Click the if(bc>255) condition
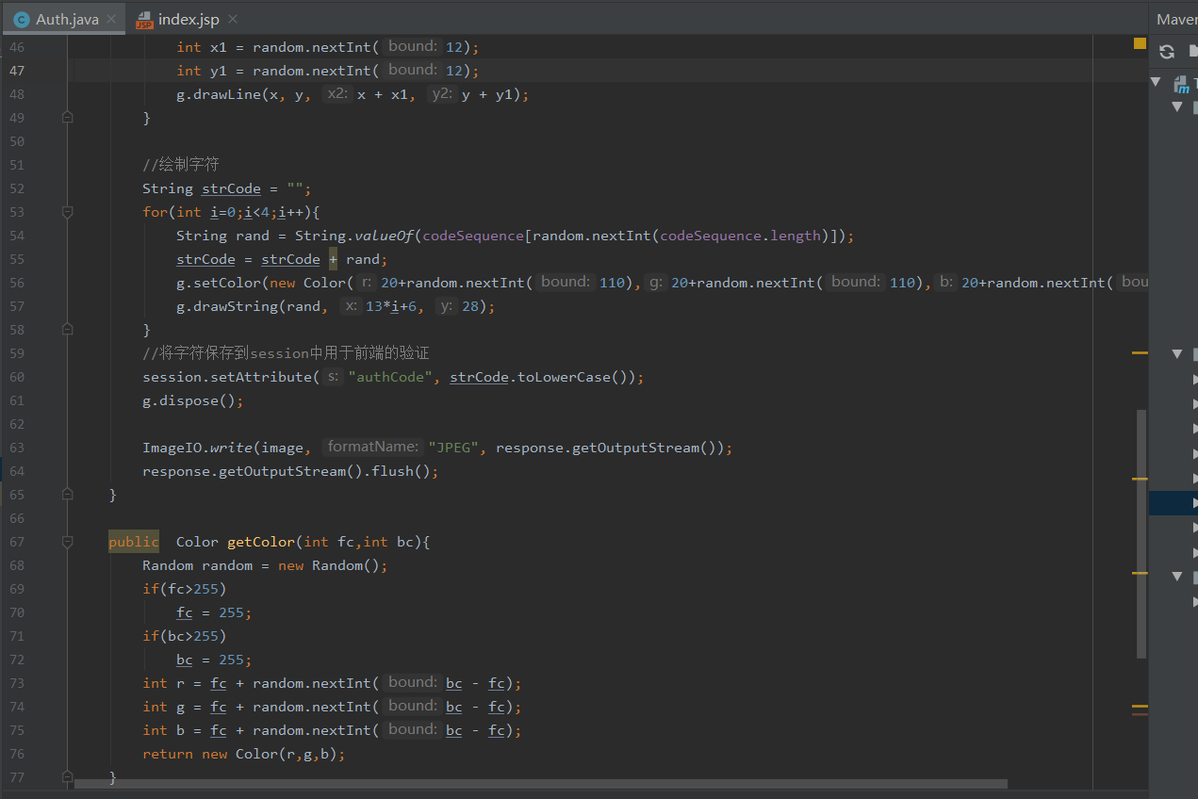 click(x=185, y=636)
